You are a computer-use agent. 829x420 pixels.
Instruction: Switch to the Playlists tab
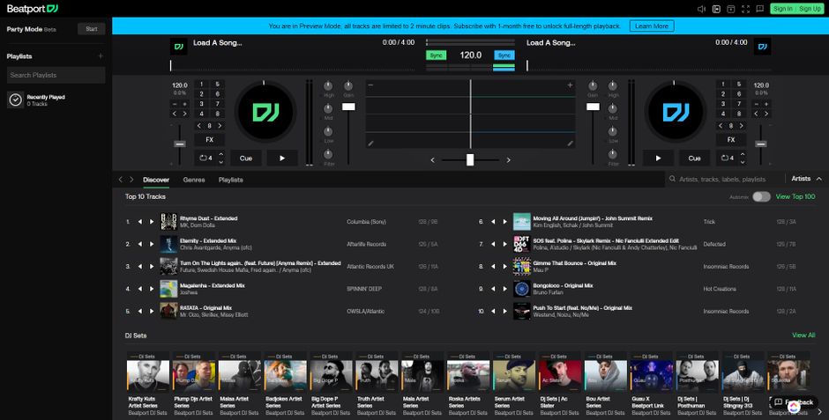[x=231, y=180]
